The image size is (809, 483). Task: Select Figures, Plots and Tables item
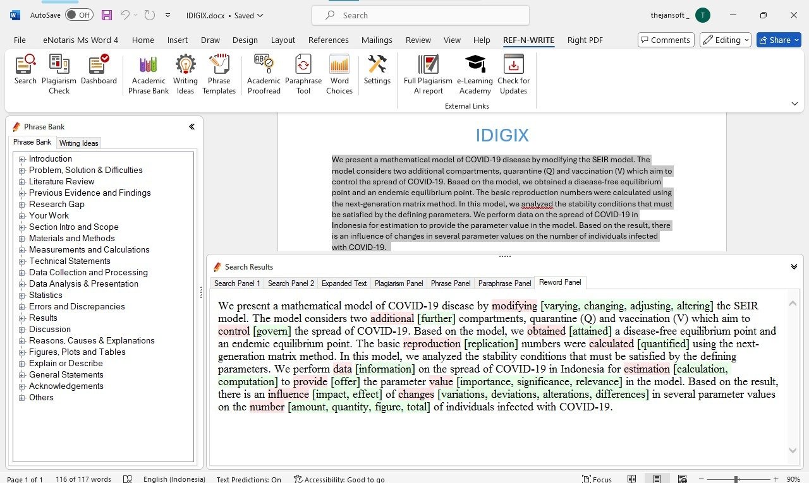click(77, 352)
